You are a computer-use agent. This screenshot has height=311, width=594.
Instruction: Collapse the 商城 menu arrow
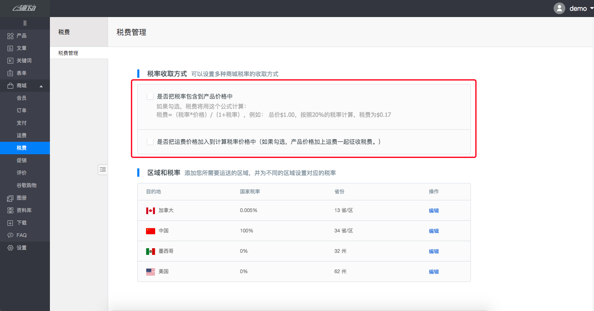[41, 86]
